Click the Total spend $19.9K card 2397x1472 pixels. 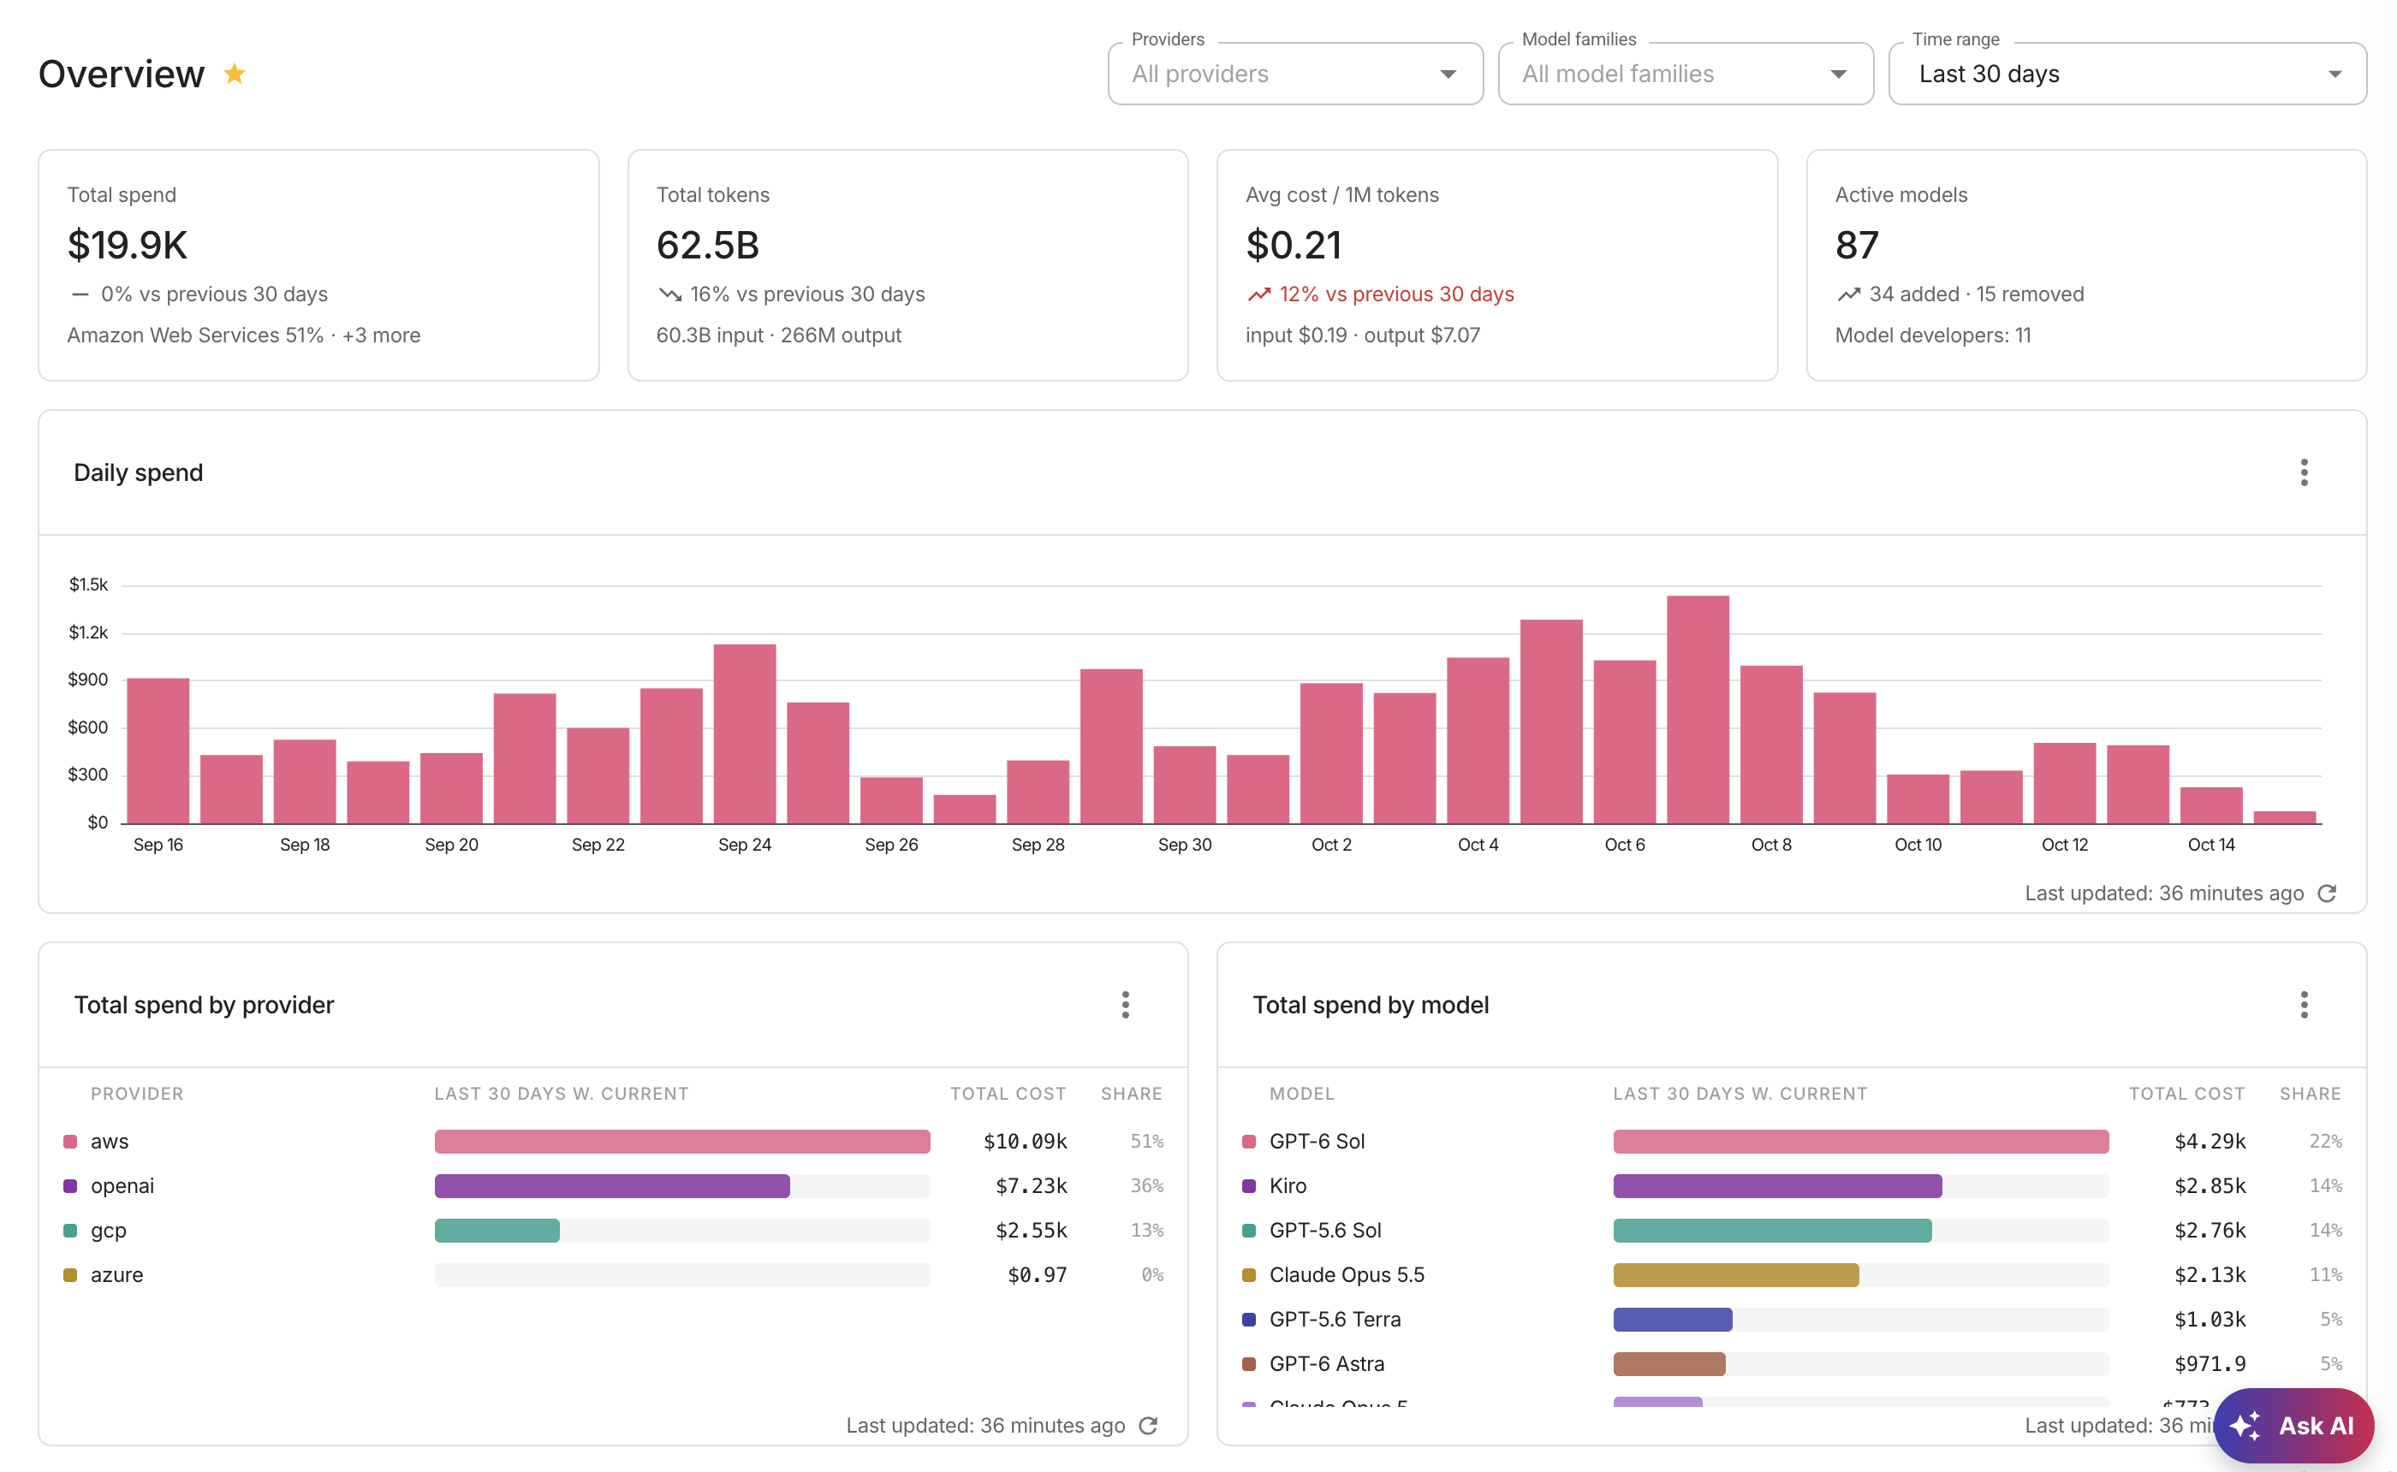click(x=318, y=264)
